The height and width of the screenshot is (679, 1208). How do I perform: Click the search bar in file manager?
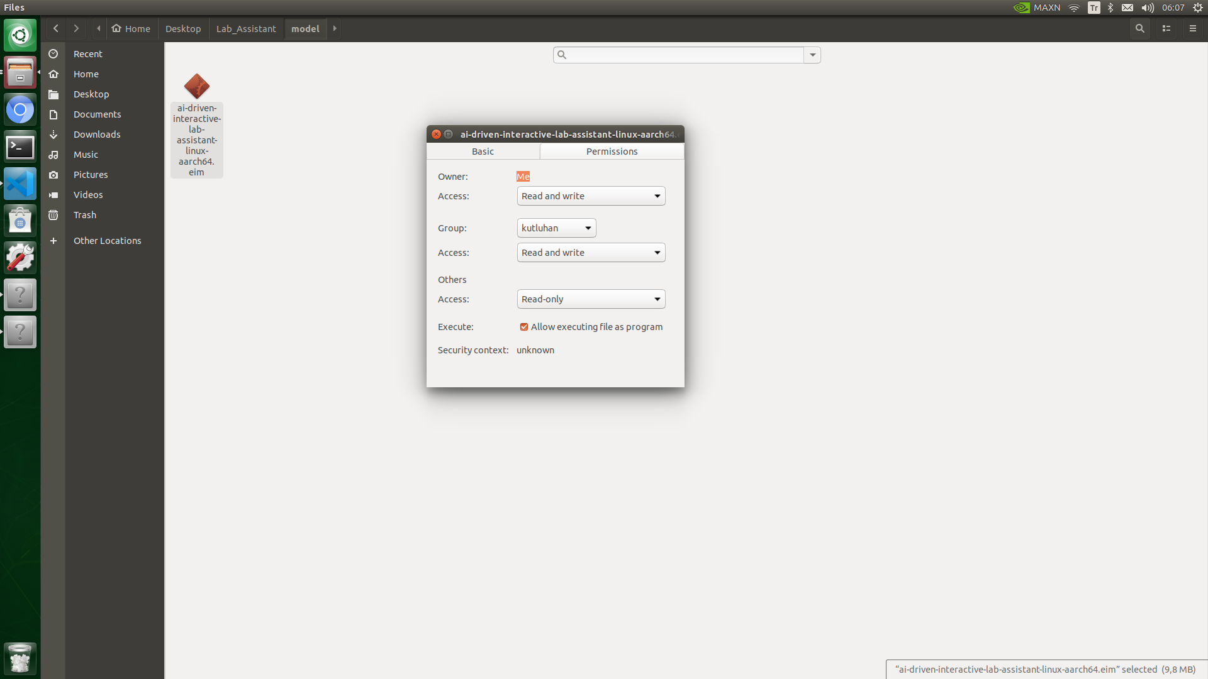pyautogui.click(x=679, y=55)
